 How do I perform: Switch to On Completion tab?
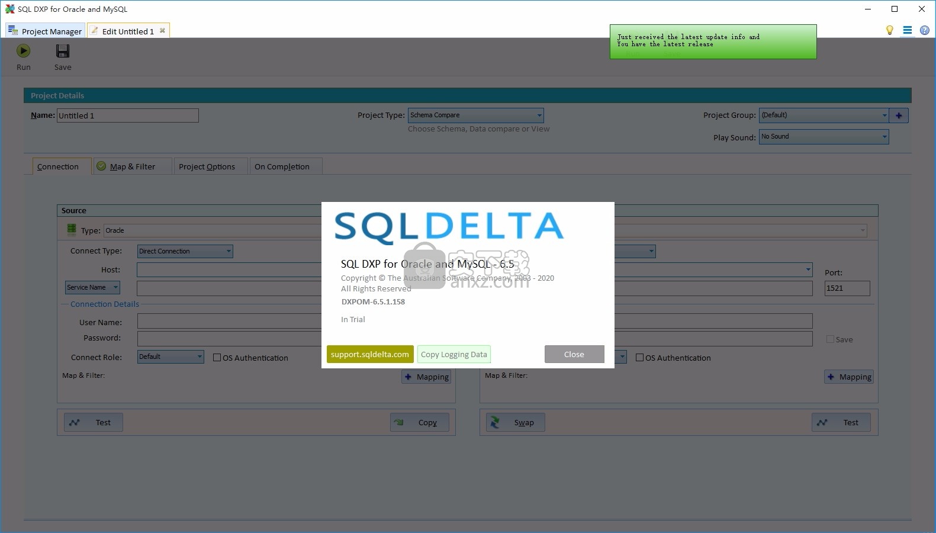click(x=286, y=166)
